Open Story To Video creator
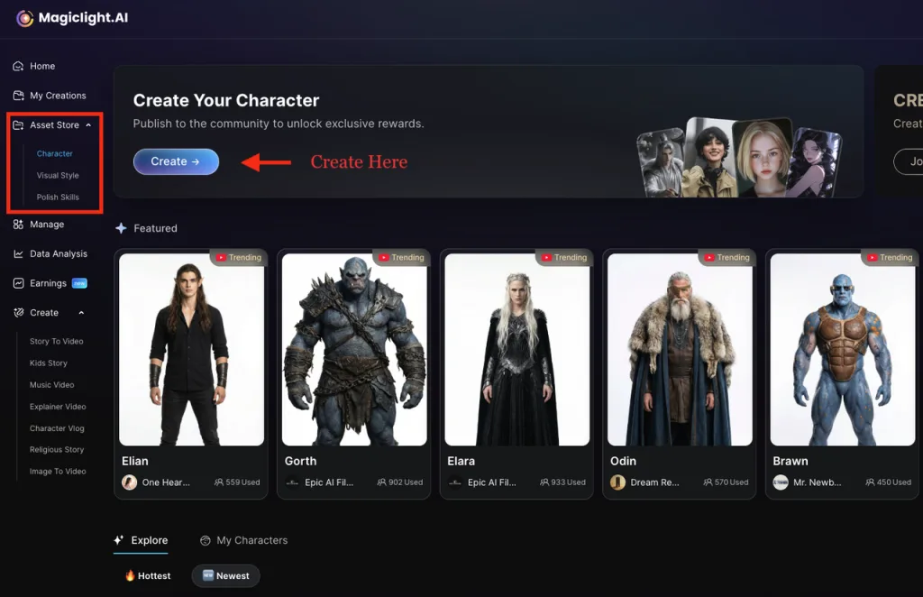The image size is (923, 597). coord(57,342)
